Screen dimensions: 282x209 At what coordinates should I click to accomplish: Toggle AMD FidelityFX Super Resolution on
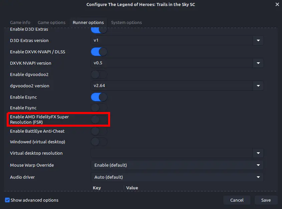(x=99, y=119)
